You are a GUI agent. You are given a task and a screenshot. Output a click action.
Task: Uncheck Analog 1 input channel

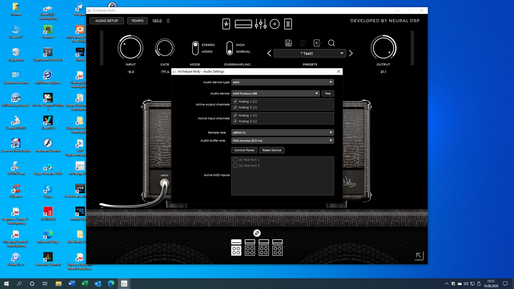[235, 115]
